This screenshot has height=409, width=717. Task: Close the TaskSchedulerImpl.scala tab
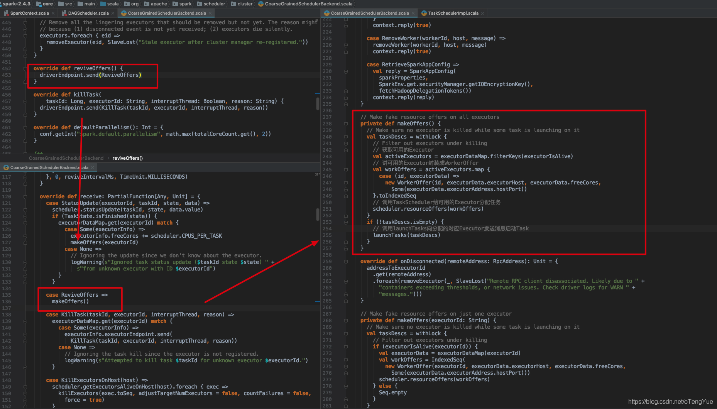(482, 13)
